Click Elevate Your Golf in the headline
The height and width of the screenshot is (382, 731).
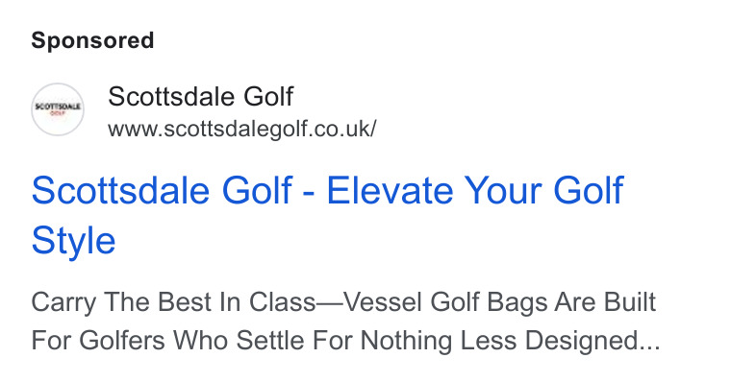[x=474, y=190]
